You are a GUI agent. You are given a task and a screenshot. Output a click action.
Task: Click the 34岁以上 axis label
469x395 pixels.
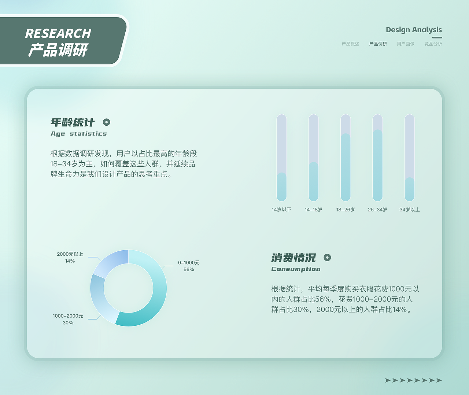410,210
